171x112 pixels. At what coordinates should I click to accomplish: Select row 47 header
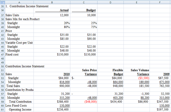(2, 54)
